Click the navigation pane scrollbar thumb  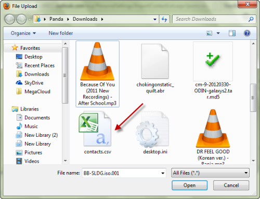(65, 75)
